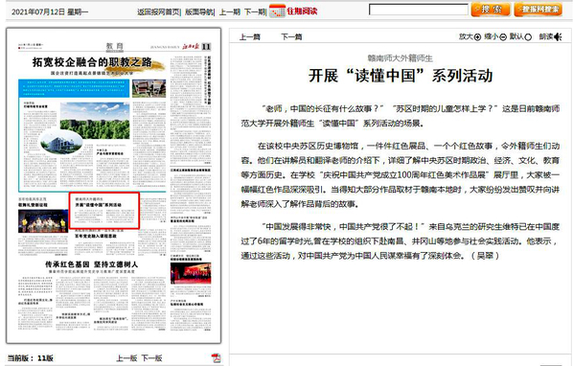Reset text size with 默认 circle icon

point(528,37)
